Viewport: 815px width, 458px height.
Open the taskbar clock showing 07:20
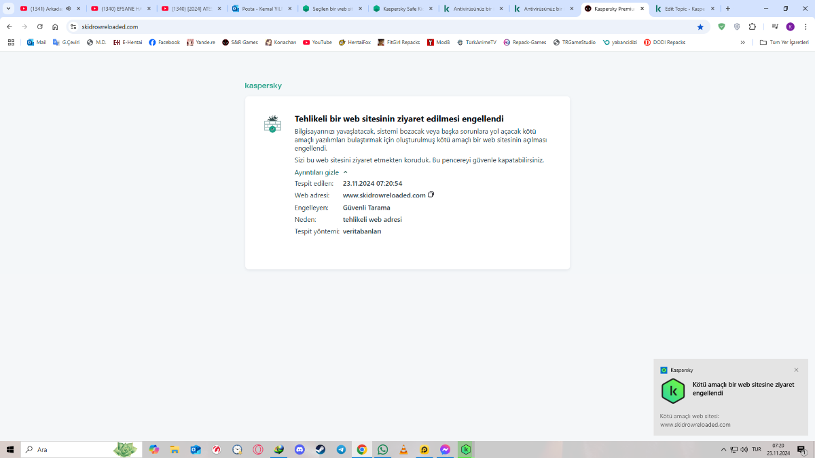[x=778, y=449]
